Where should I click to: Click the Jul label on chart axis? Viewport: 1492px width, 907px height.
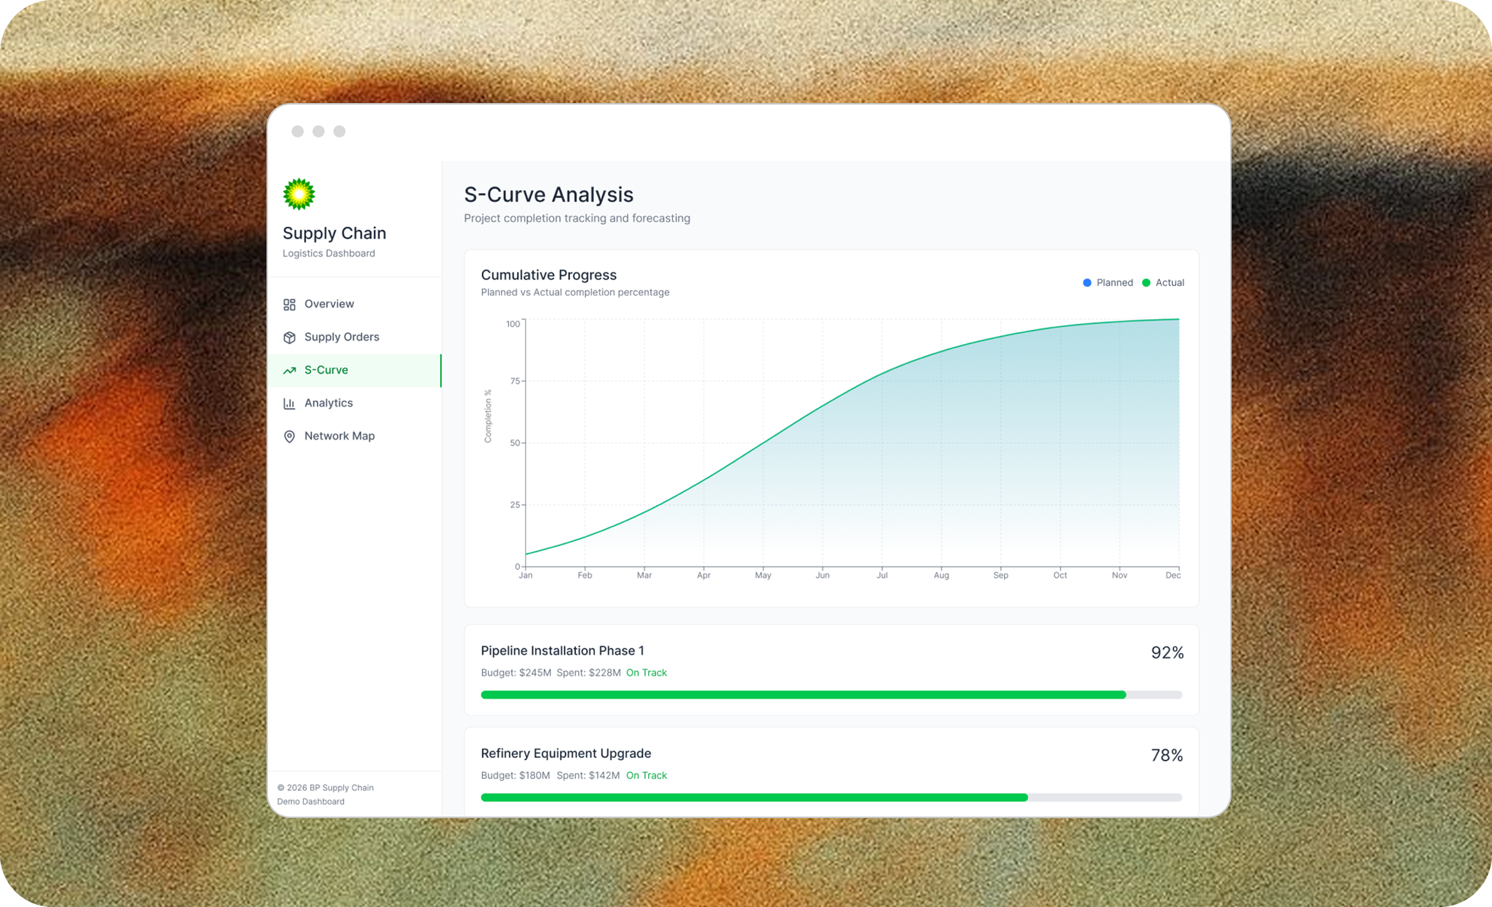tap(882, 575)
